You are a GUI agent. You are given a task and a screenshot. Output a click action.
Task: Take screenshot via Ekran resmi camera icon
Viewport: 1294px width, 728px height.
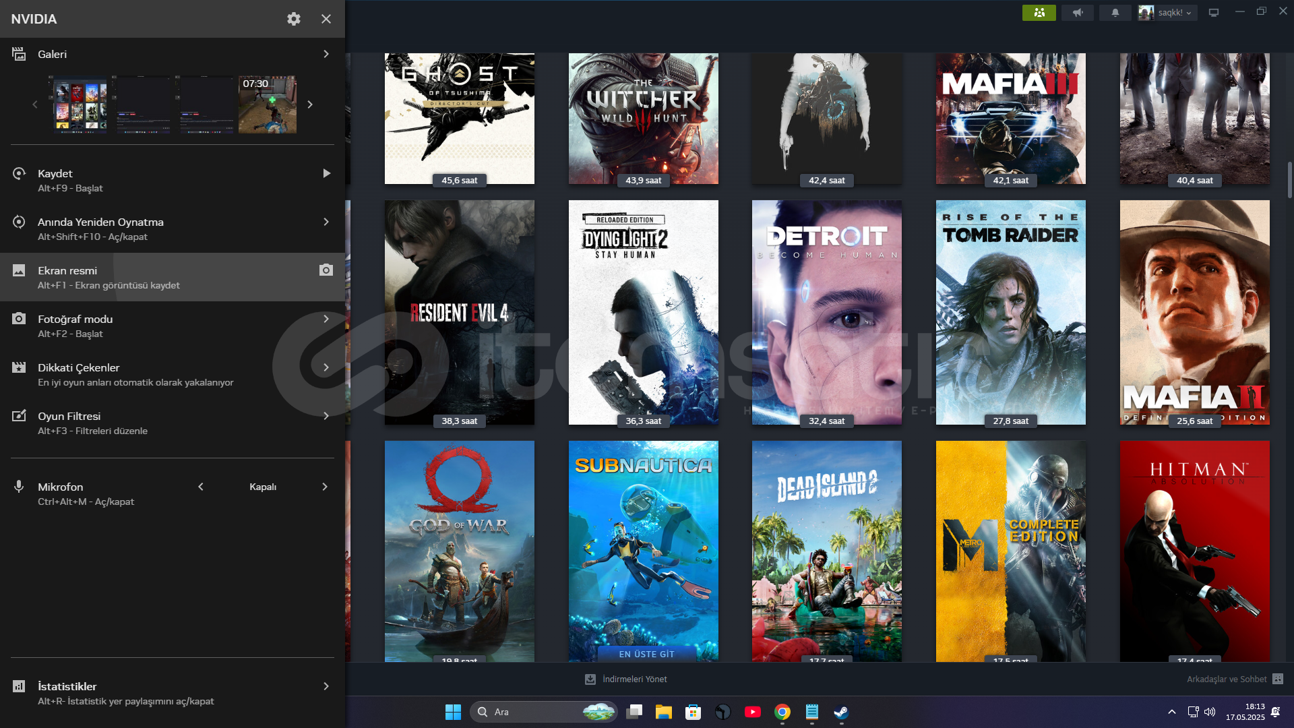tap(326, 270)
